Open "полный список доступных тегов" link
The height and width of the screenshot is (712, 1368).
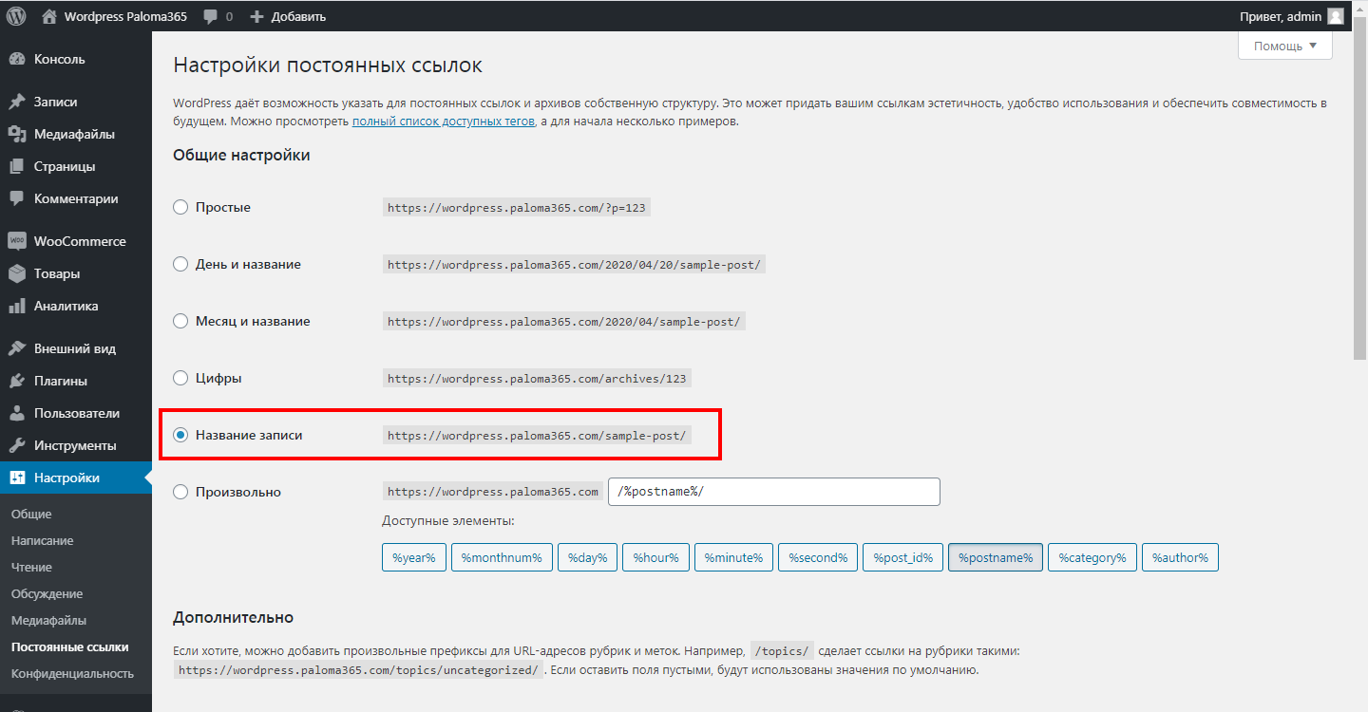[x=444, y=122]
